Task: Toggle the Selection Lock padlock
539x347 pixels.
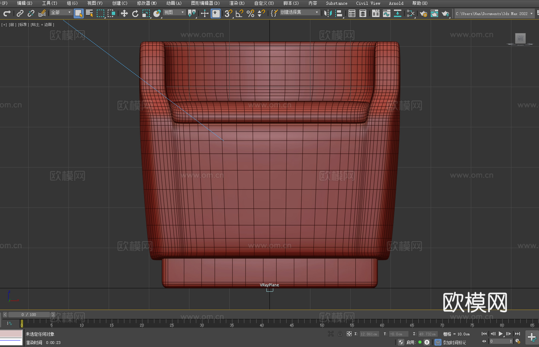Action: 340,334
